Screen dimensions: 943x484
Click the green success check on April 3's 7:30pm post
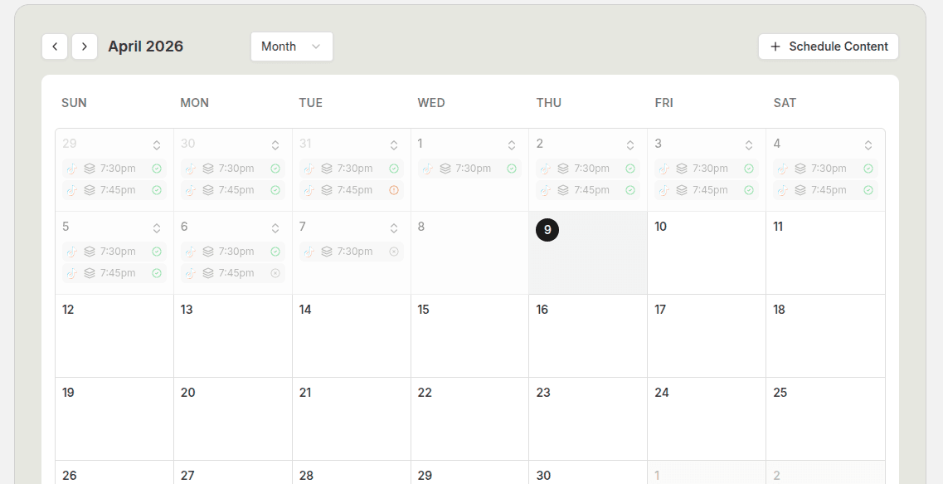748,168
